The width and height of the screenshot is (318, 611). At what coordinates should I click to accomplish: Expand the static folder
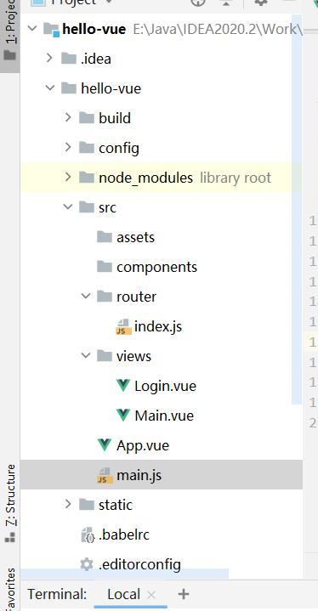click(x=68, y=504)
